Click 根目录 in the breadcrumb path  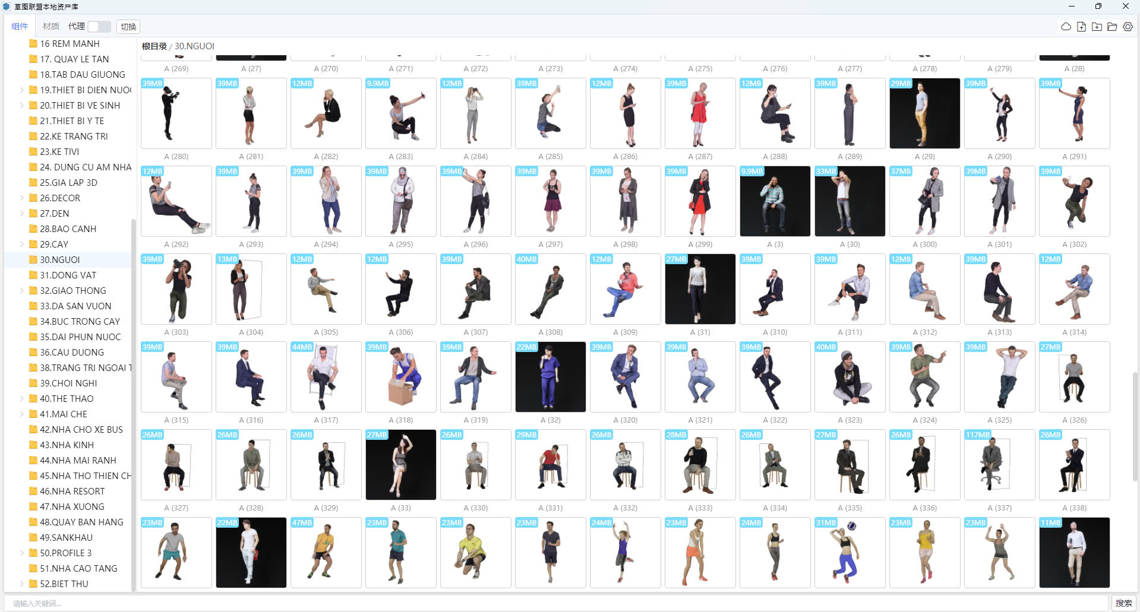pos(154,46)
